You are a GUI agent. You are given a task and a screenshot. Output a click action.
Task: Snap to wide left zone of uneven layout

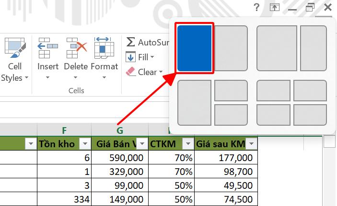point(277,48)
